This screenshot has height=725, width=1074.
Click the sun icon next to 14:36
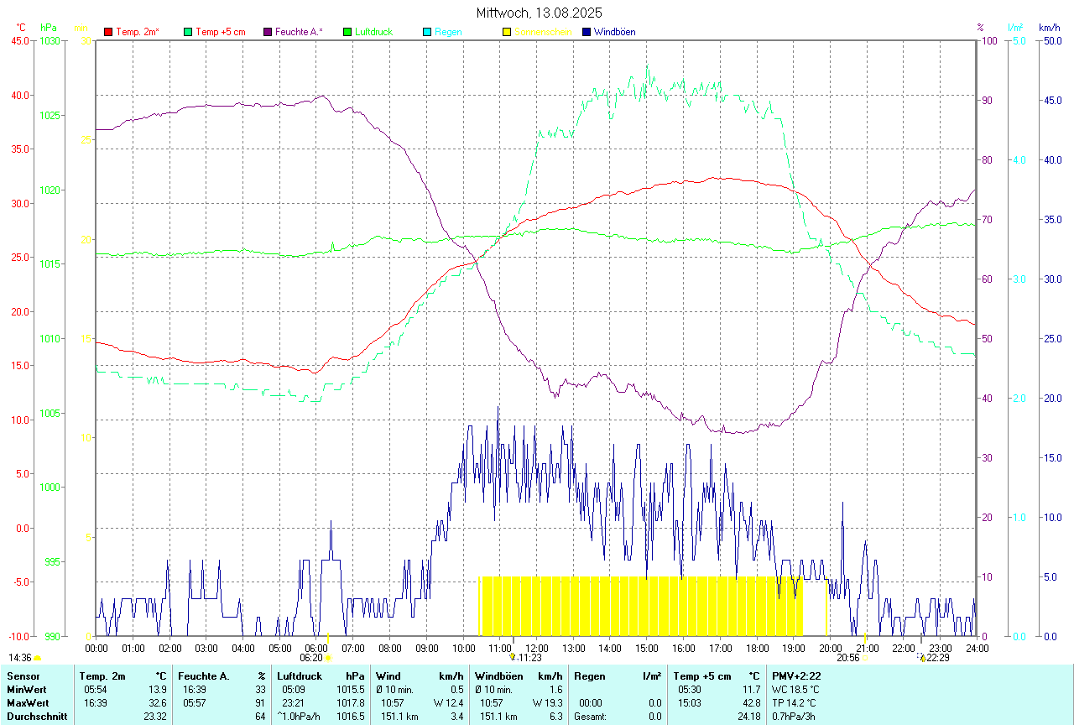(x=37, y=658)
